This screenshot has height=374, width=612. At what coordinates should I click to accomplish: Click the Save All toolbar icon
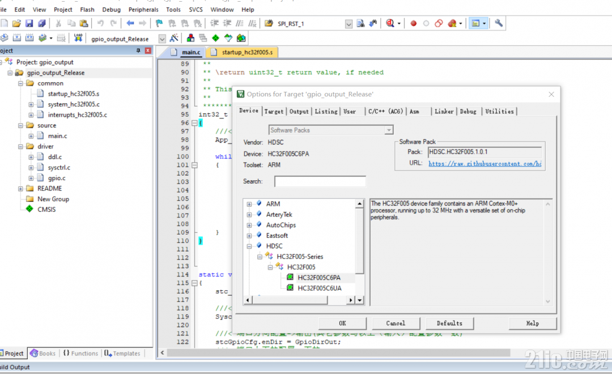coord(42,23)
